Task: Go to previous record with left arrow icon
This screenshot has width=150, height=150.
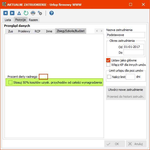Action: point(6,13)
